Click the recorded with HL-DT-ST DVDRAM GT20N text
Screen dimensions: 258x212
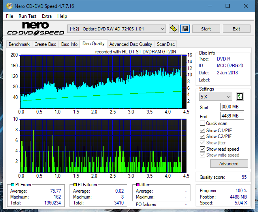coord(136,52)
